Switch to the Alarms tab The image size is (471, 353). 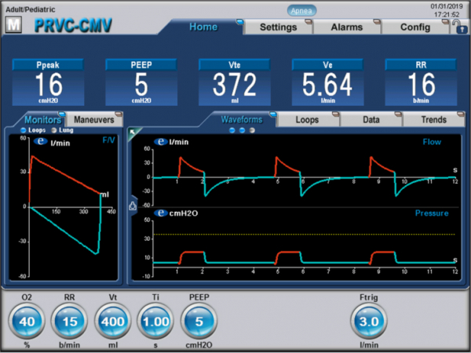(x=347, y=27)
